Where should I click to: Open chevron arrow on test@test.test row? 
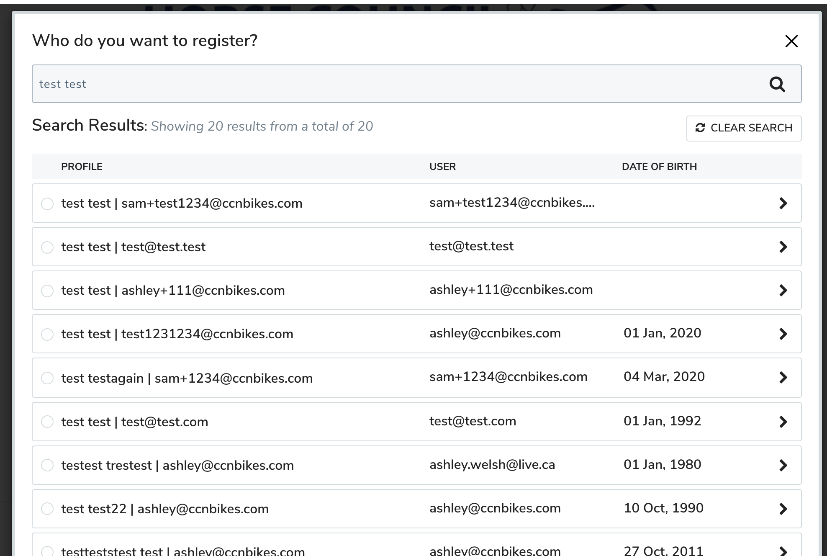tap(783, 247)
